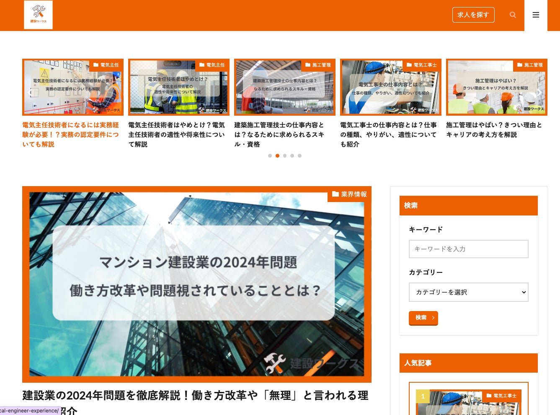The height and width of the screenshot is (415, 560).
Task: Click 施工管理 tag on 建築施工管理技士 card
Action: [x=318, y=65]
